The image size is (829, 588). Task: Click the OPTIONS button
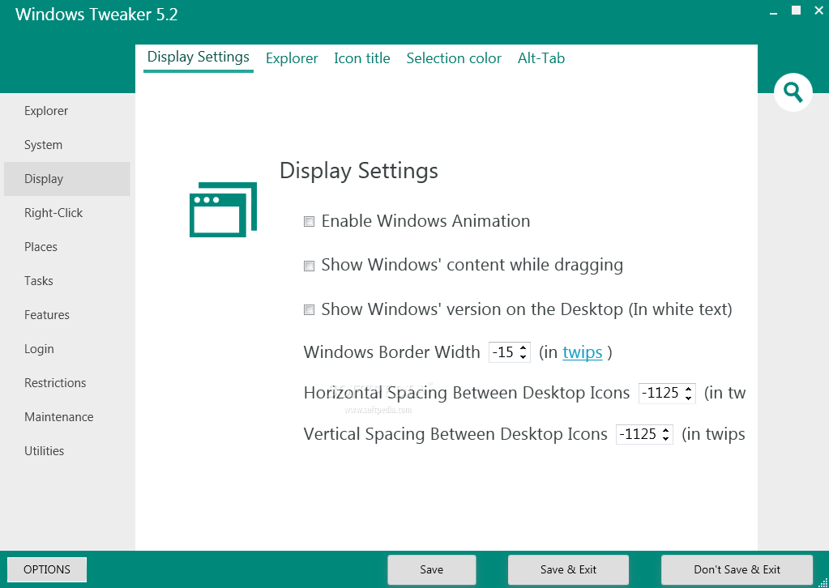point(47,569)
